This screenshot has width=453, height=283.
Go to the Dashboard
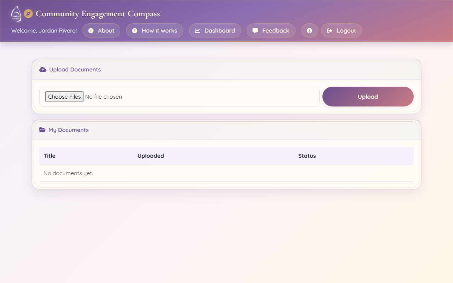click(215, 30)
